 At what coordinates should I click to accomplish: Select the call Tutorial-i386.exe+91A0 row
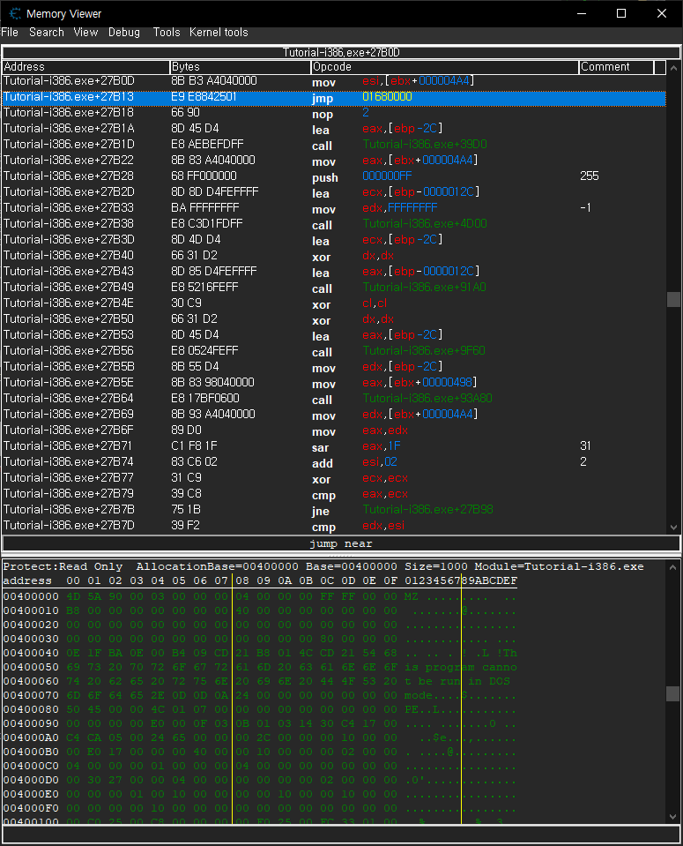click(x=334, y=288)
